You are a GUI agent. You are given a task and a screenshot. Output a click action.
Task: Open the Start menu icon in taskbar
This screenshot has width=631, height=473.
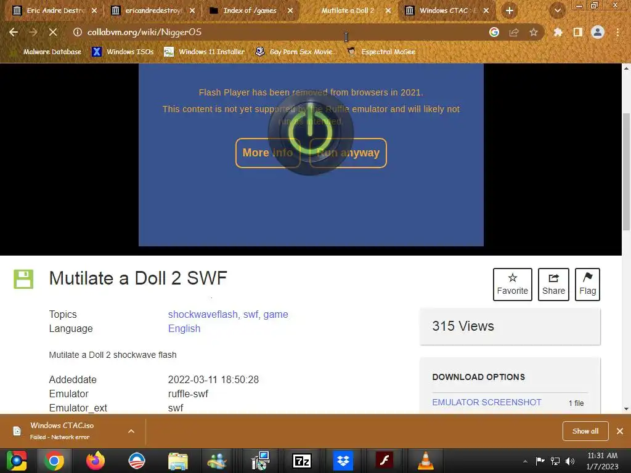point(17,461)
